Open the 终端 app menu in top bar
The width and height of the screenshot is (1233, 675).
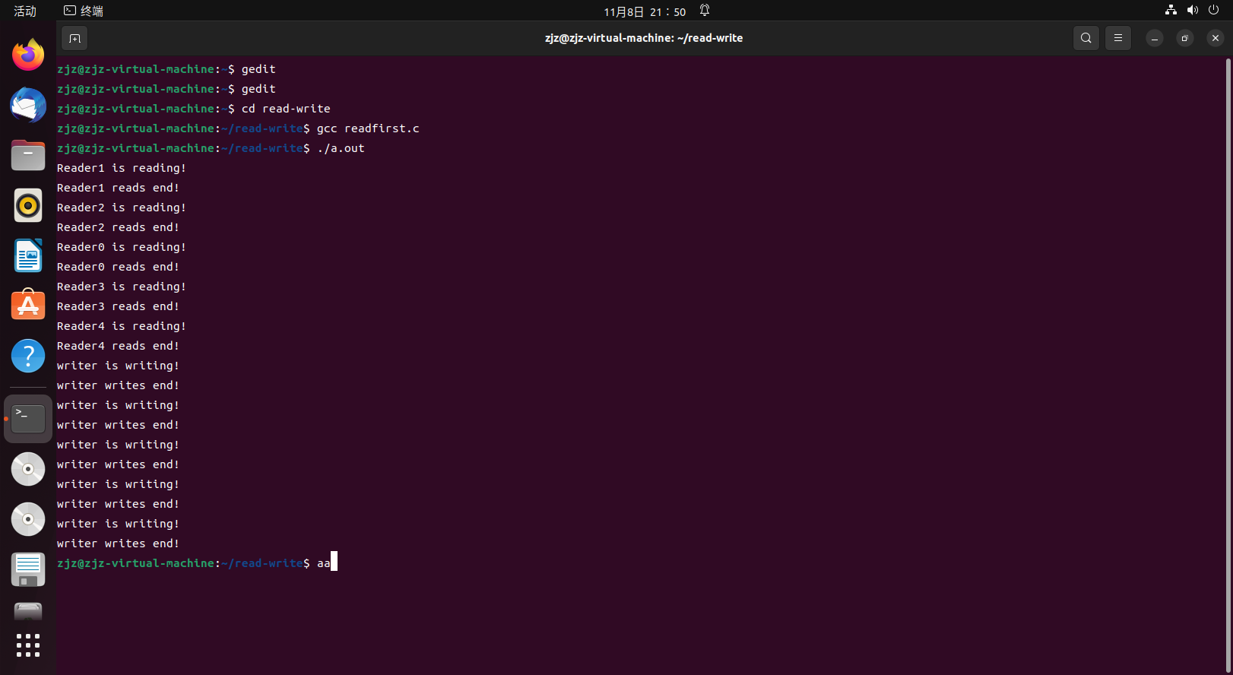[84, 11]
